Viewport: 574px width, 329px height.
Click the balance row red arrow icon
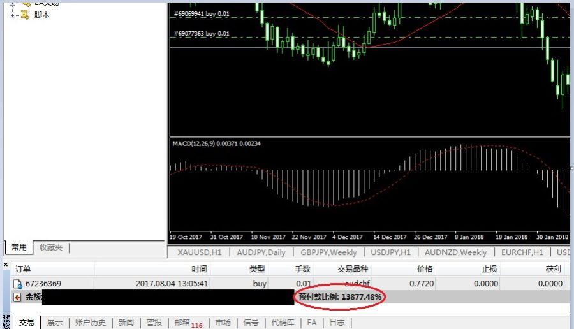pos(17,296)
